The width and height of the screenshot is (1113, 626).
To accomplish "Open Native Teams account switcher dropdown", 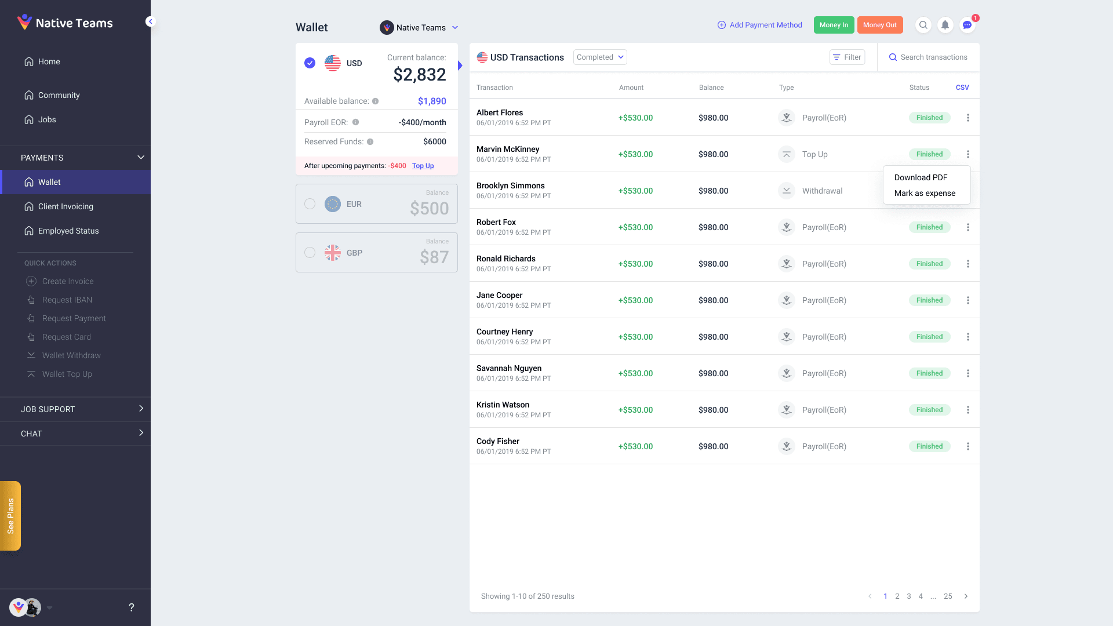I will [419, 28].
